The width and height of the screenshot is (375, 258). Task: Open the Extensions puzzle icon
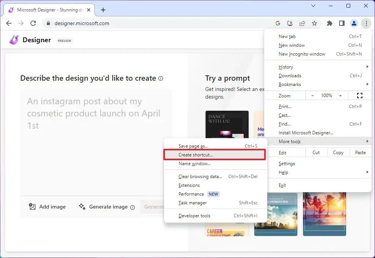click(329, 23)
